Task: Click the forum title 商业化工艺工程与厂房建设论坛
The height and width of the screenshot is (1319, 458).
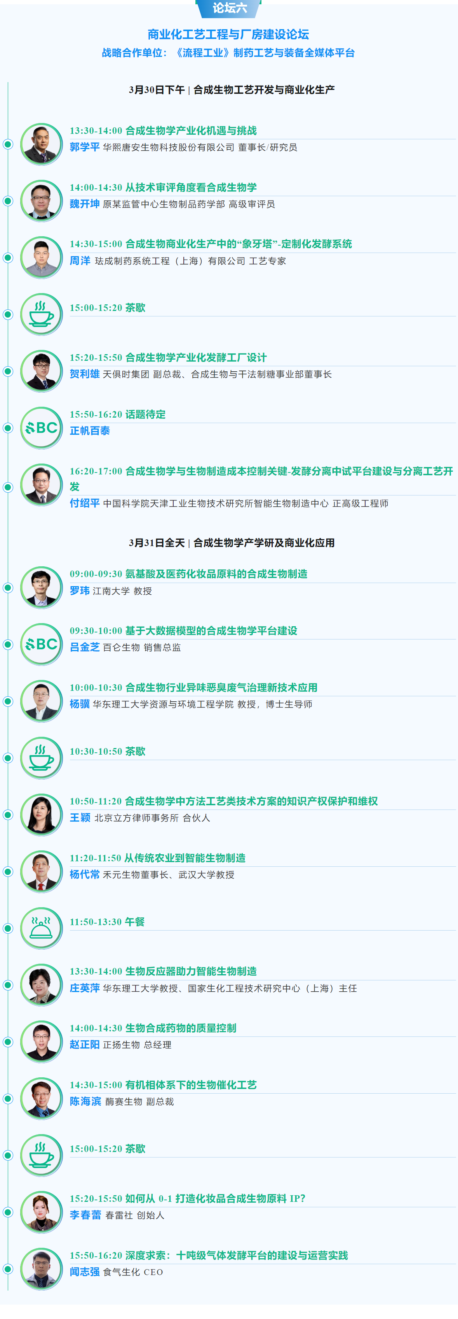Action: pos(228,34)
